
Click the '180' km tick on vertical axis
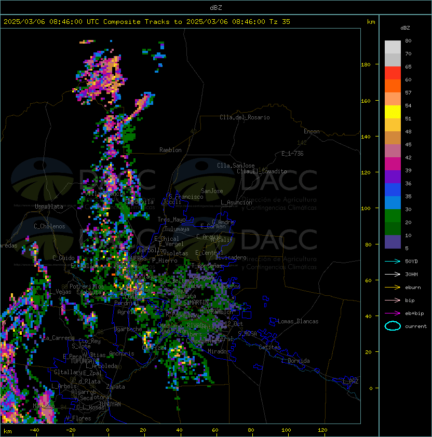pyautogui.click(x=366, y=65)
